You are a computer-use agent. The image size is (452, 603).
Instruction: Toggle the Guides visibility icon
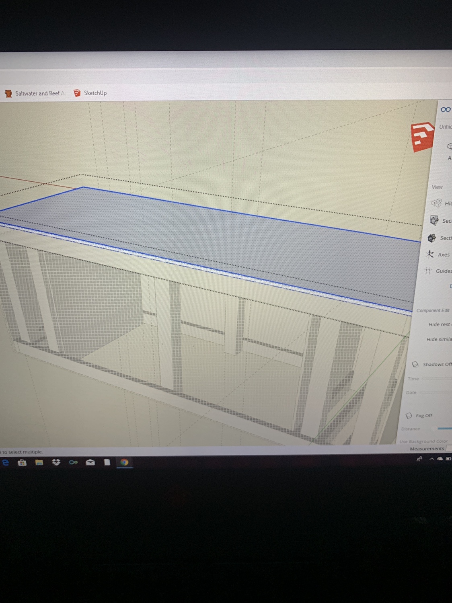tap(428, 271)
